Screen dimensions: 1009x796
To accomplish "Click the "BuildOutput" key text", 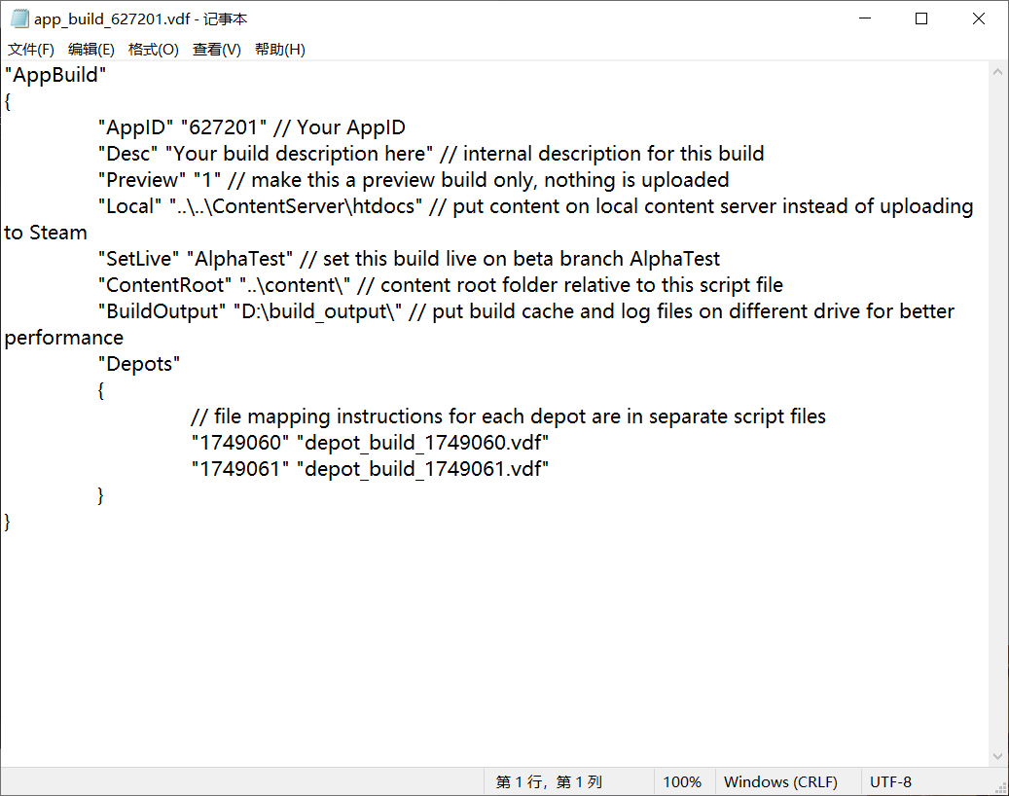I will click(x=162, y=311).
